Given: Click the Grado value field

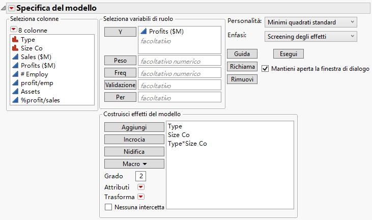Looking at the screenshot, I should pos(140,176).
